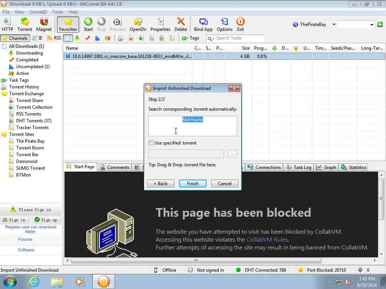Open the Forums link in sidebar

point(25,239)
